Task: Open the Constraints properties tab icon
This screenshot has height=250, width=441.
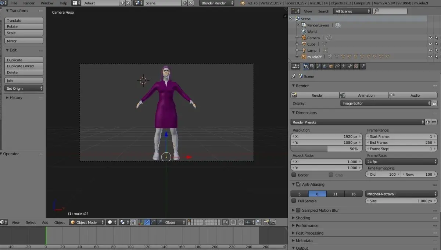Action: tap(337, 67)
